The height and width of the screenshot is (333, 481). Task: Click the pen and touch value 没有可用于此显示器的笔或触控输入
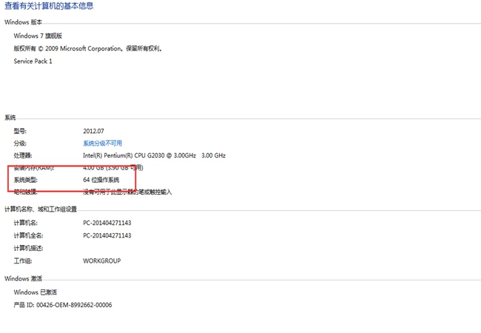tap(127, 192)
